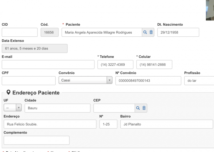The width and height of the screenshot is (214, 152).
Task: Click the trash icon beside Paciente name
Action: (151, 32)
